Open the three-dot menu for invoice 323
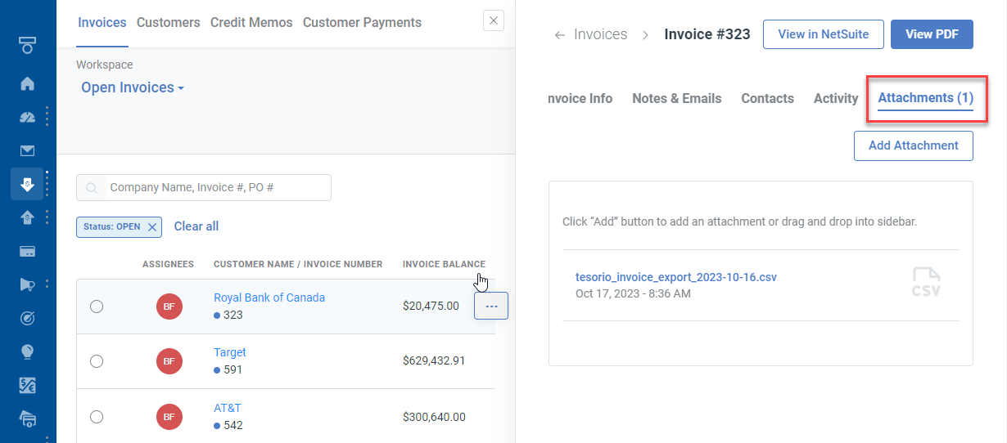Screen dimensions: 1007x443 tap(491, 306)
